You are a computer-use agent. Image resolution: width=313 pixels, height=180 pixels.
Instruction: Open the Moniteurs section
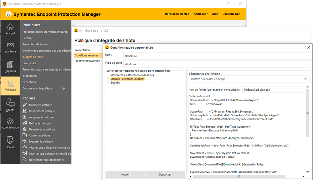(10, 48)
